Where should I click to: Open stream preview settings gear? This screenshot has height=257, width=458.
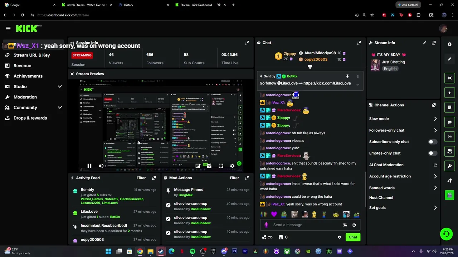pos(232,166)
